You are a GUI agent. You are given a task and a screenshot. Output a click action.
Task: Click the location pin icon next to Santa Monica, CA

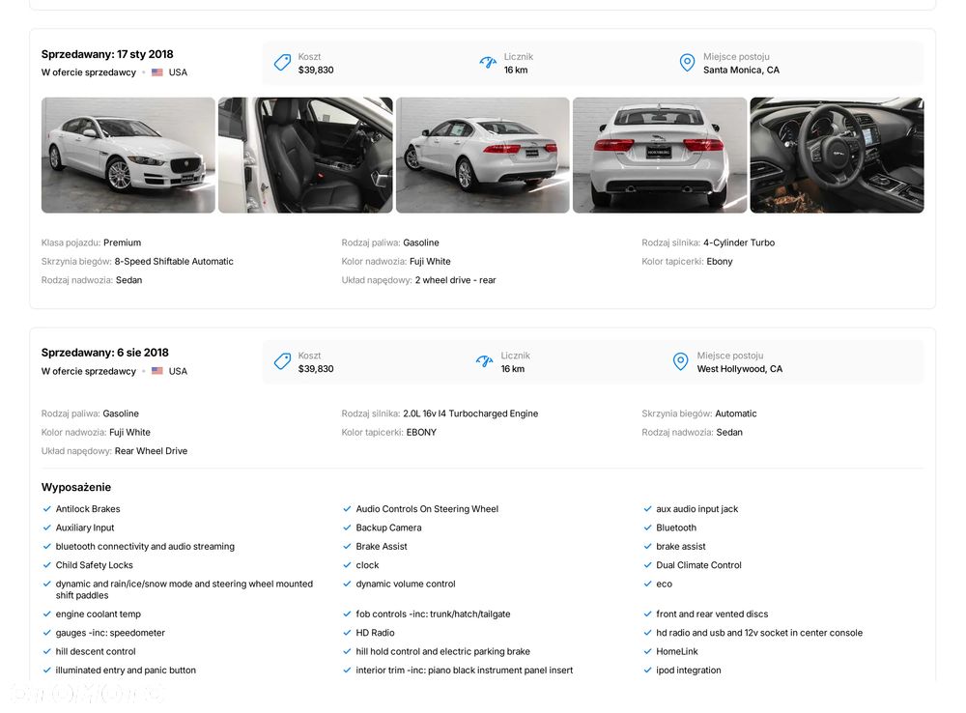pos(687,63)
